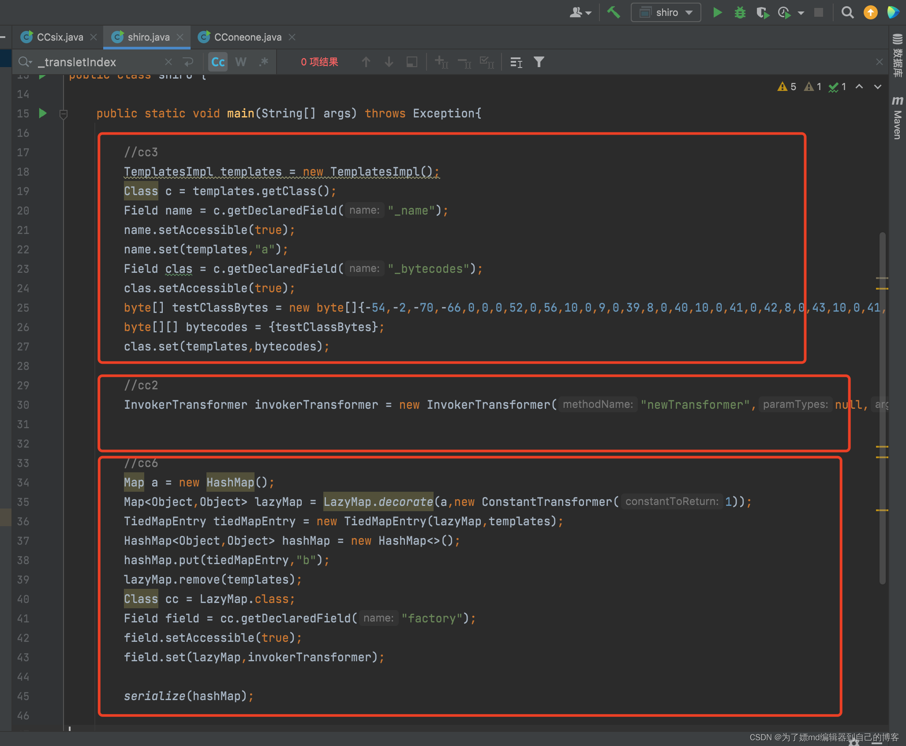The height and width of the screenshot is (746, 906).
Task: Clear the search field text
Action: point(168,62)
